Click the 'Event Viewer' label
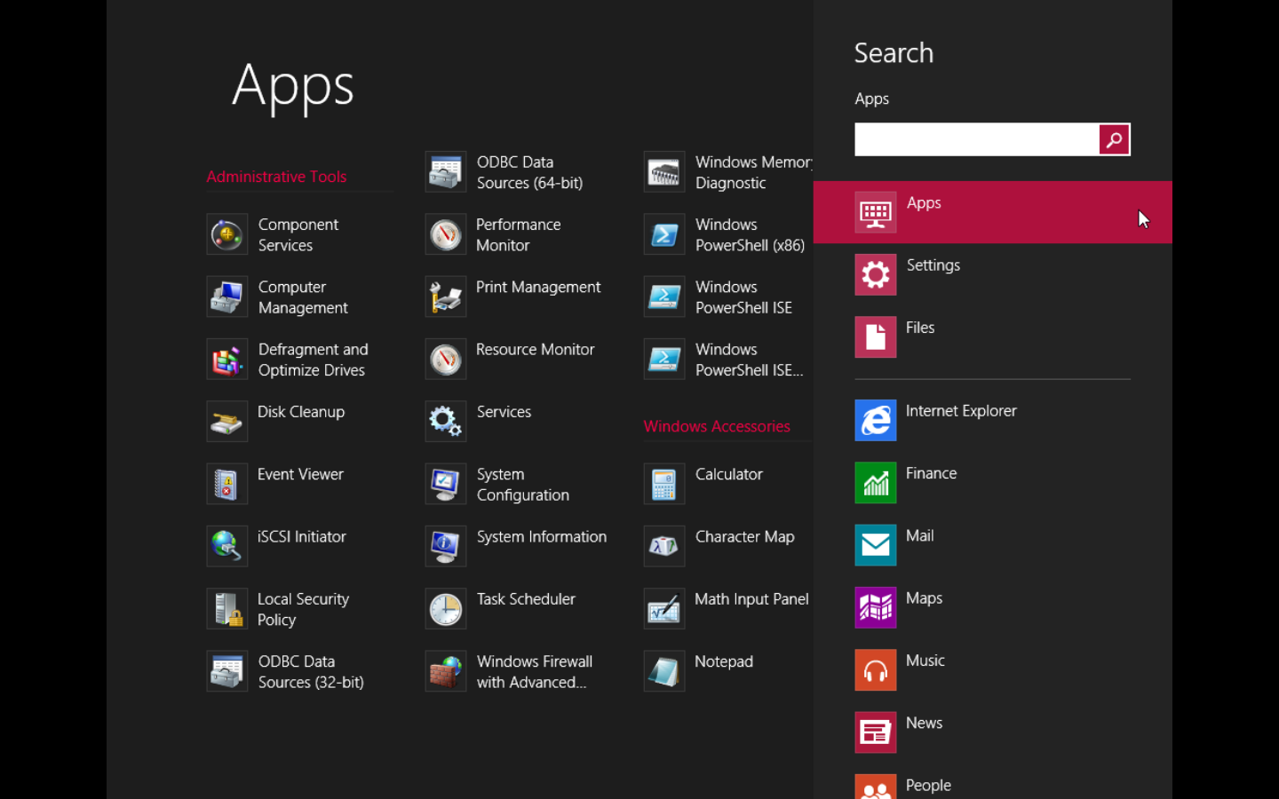The height and width of the screenshot is (799, 1279). click(300, 474)
